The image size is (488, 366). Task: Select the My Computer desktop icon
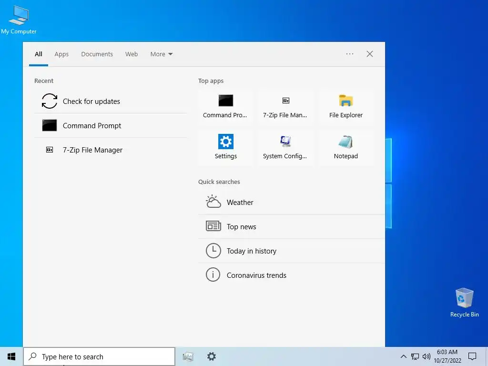19,20
